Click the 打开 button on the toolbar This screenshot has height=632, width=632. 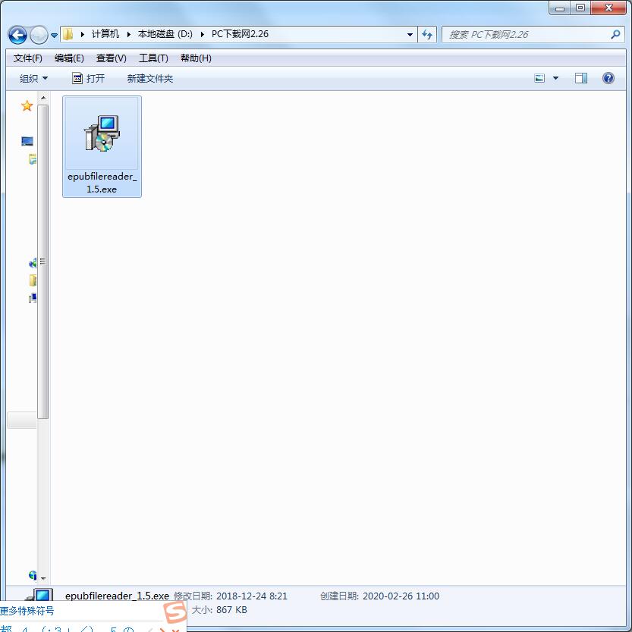(96, 77)
